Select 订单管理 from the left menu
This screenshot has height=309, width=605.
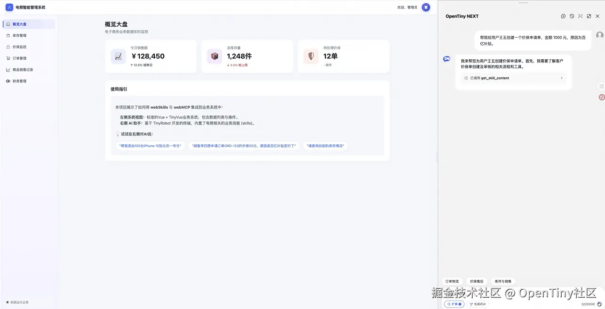coord(21,58)
